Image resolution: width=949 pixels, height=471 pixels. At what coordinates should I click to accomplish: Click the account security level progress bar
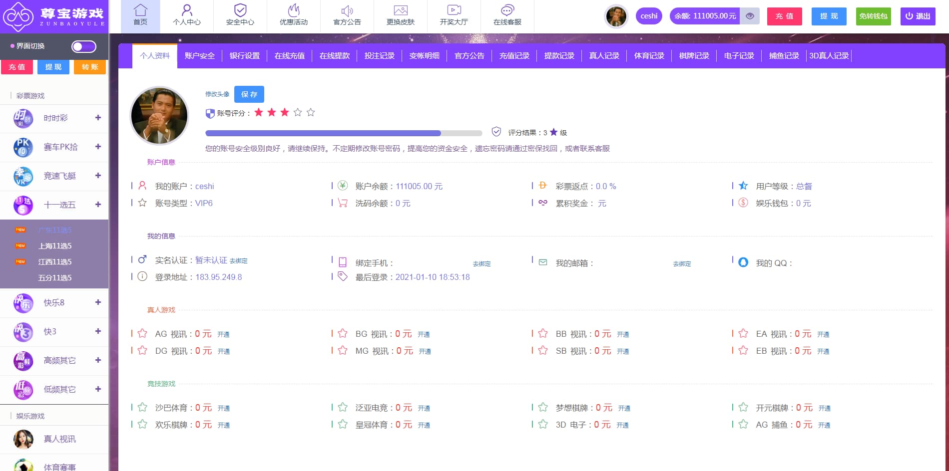coord(343,133)
